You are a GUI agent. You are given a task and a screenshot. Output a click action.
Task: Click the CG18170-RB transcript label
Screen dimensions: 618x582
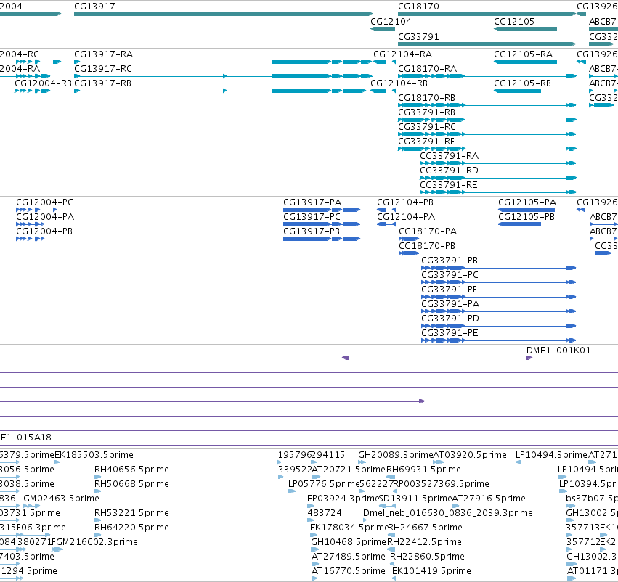(427, 98)
